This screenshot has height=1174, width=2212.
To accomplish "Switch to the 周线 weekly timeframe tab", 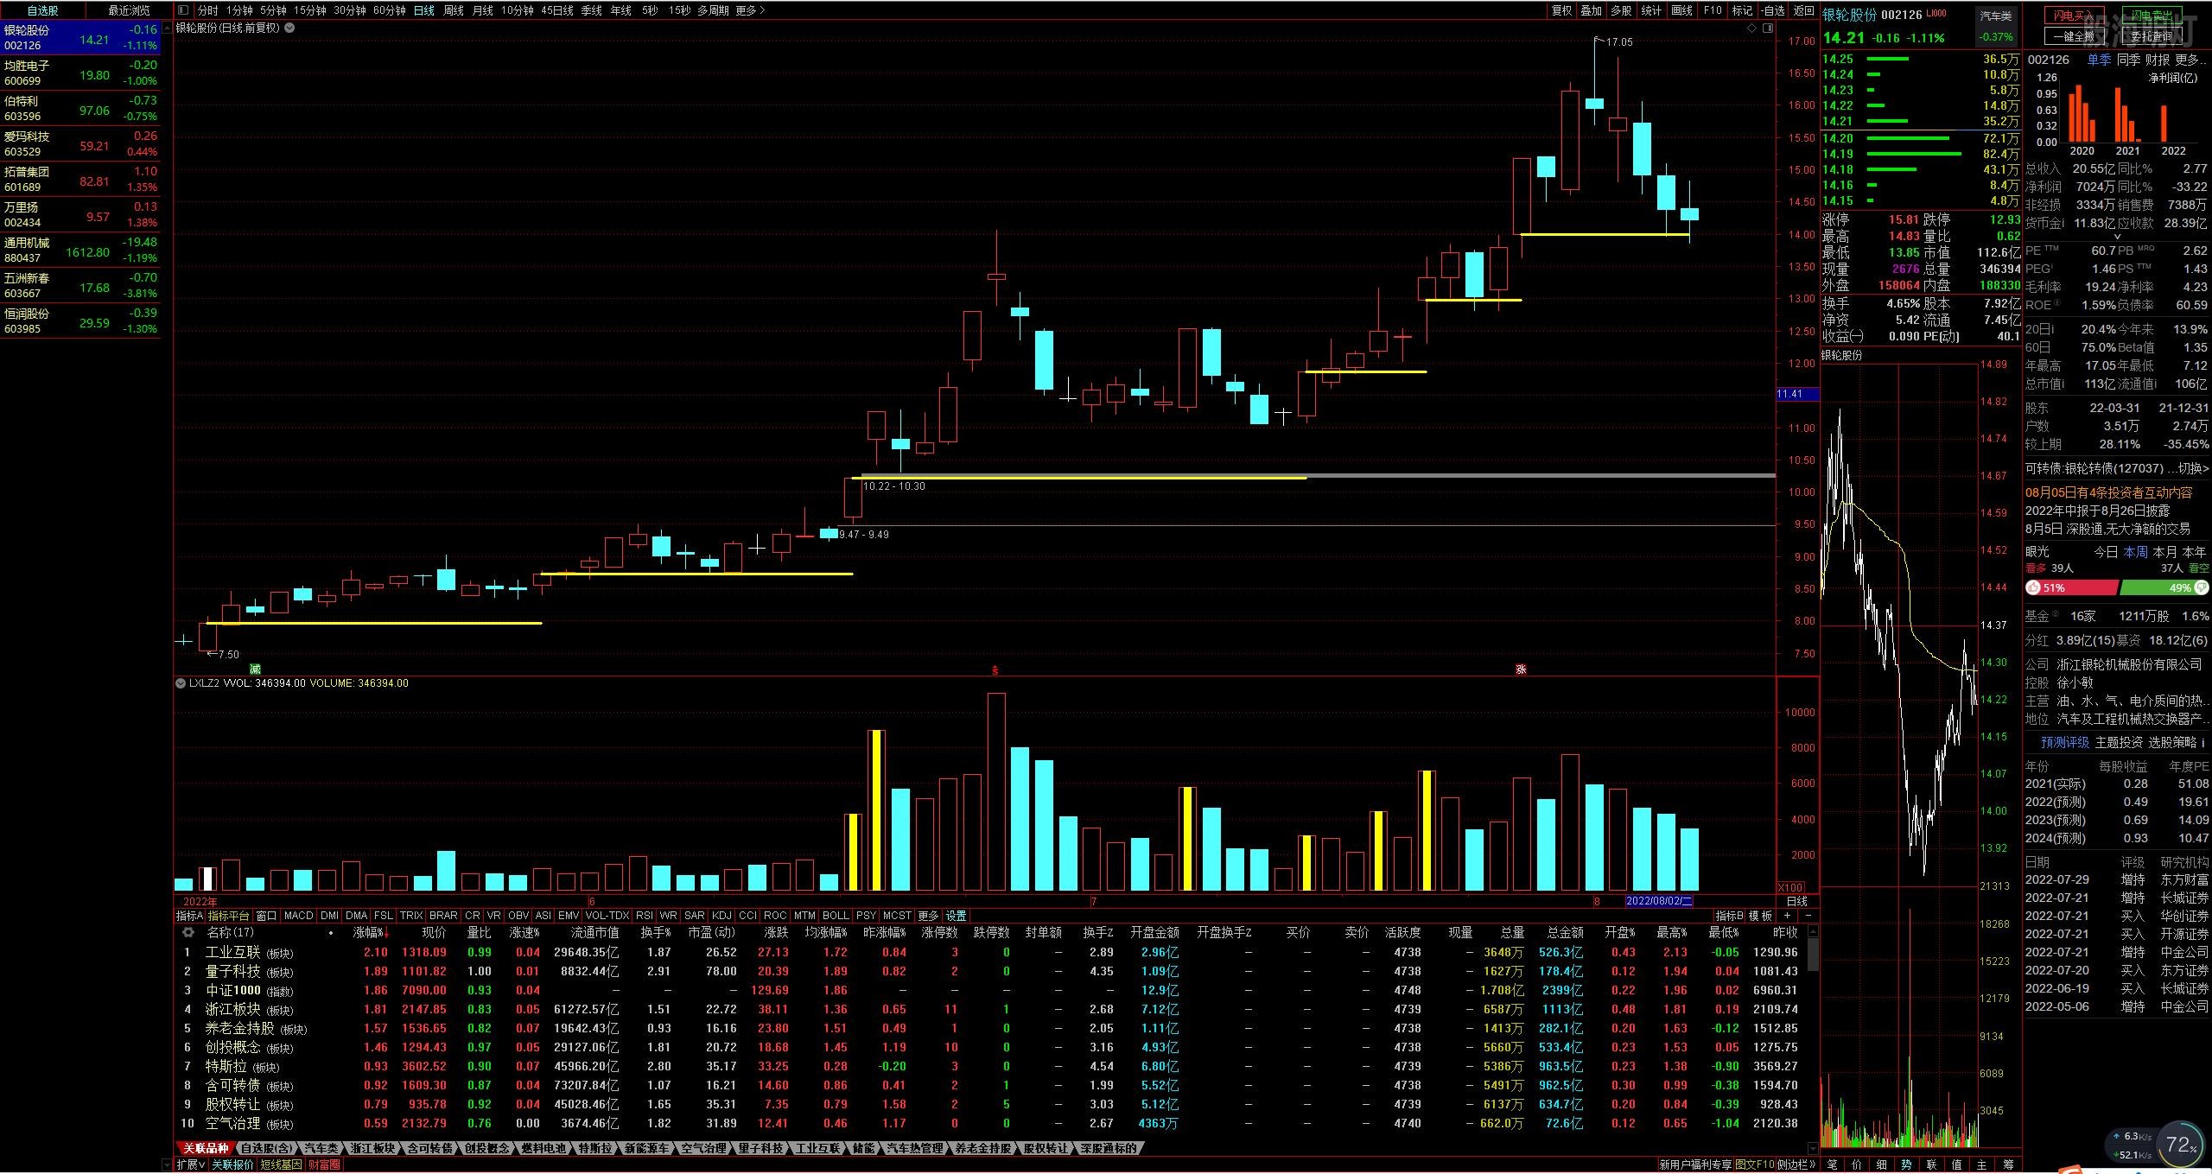I will (453, 10).
